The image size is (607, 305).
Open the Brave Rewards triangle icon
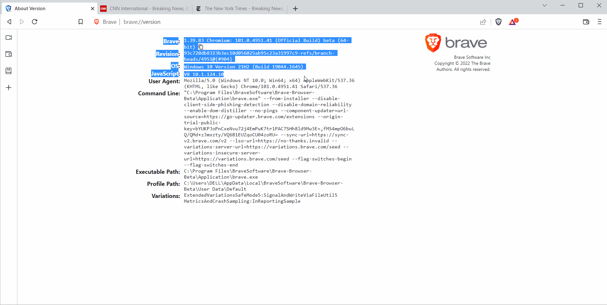click(x=513, y=22)
